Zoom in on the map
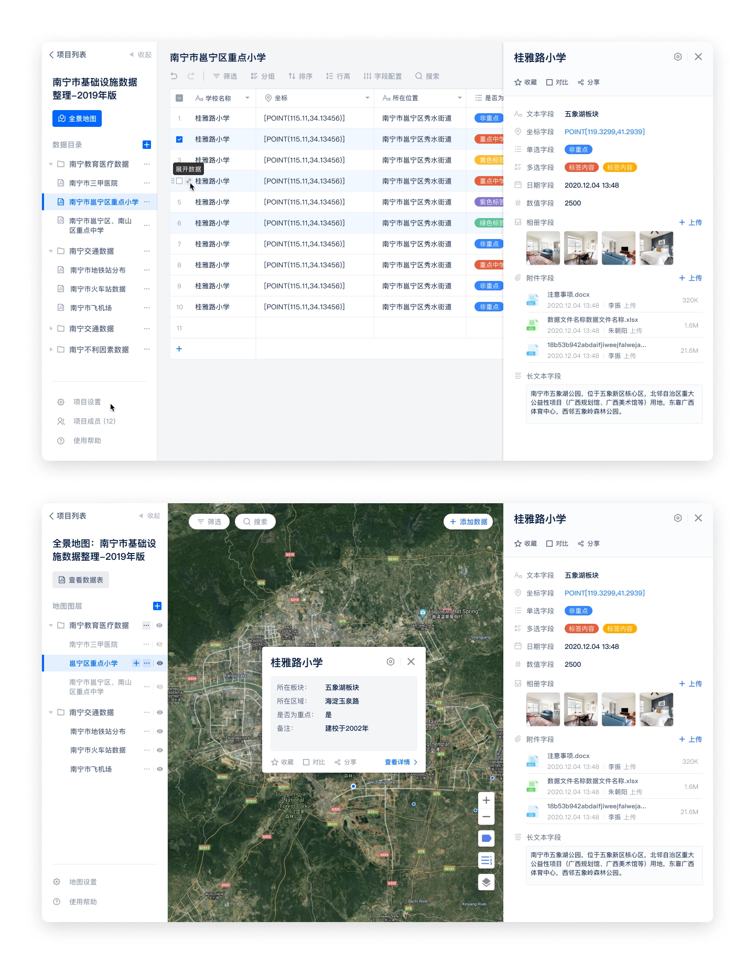Screen dimensions: 755x975 pos(486,800)
